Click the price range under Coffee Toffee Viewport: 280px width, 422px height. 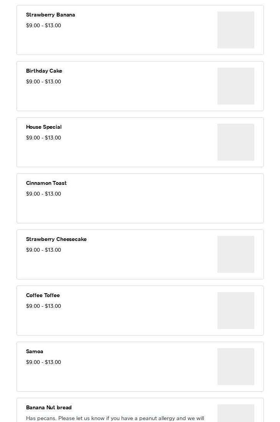click(x=43, y=306)
